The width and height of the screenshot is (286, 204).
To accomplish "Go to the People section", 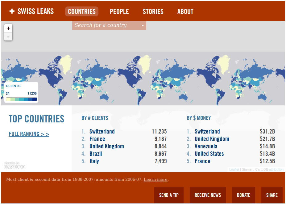I will pyautogui.click(x=119, y=11).
